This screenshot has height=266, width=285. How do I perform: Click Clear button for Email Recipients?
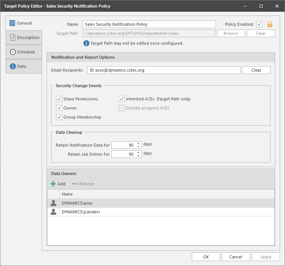[x=256, y=70]
